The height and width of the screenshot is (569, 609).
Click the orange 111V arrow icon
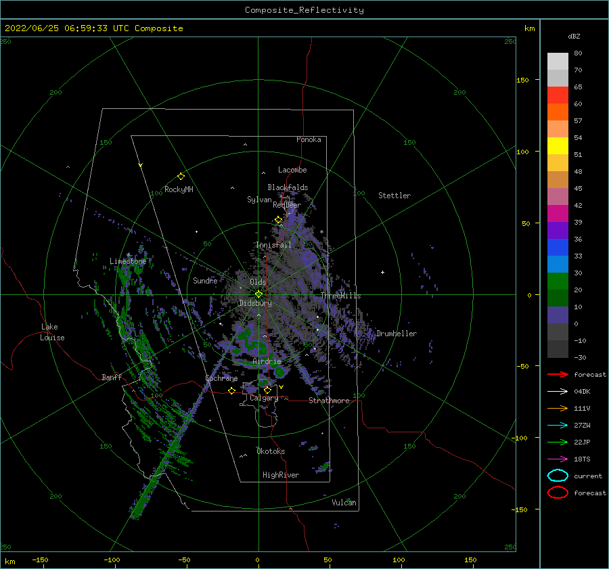[558, 408]
